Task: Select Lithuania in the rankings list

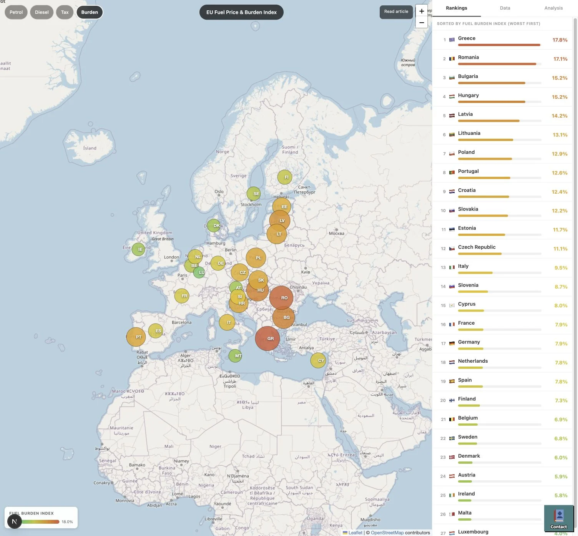Action: (502, 135)
